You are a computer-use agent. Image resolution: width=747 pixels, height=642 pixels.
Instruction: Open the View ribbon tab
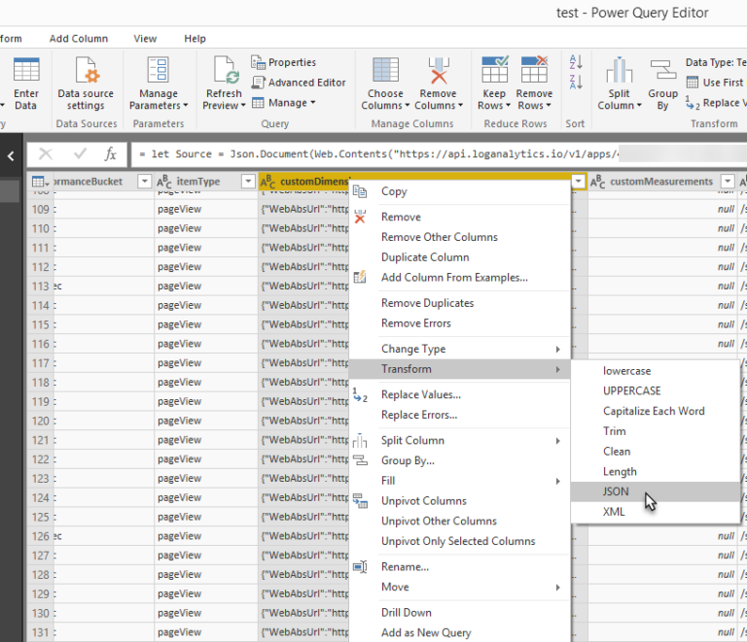145,39
